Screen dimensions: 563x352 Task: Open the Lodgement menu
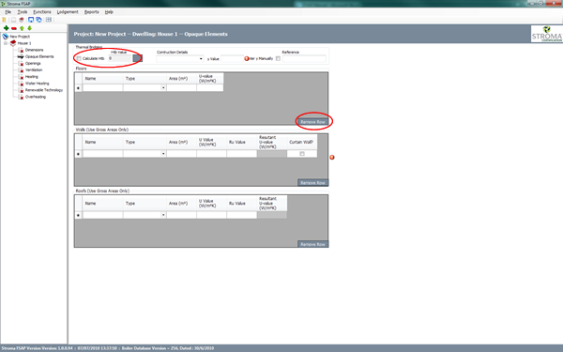tap(68, 12)
